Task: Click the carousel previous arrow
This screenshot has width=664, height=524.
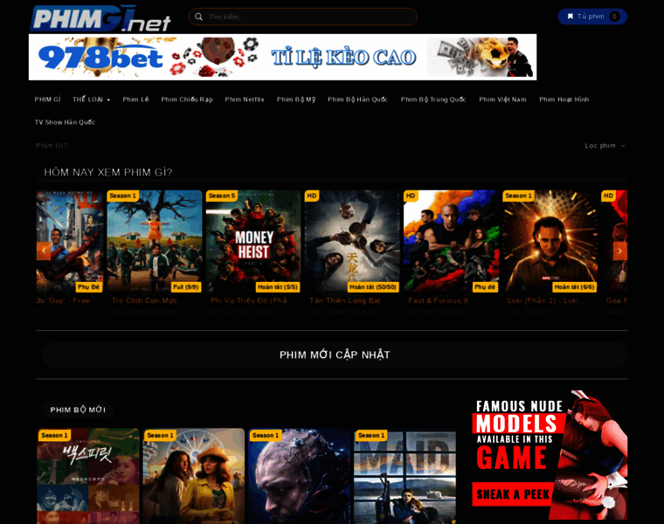Action: tap(44, 251)
